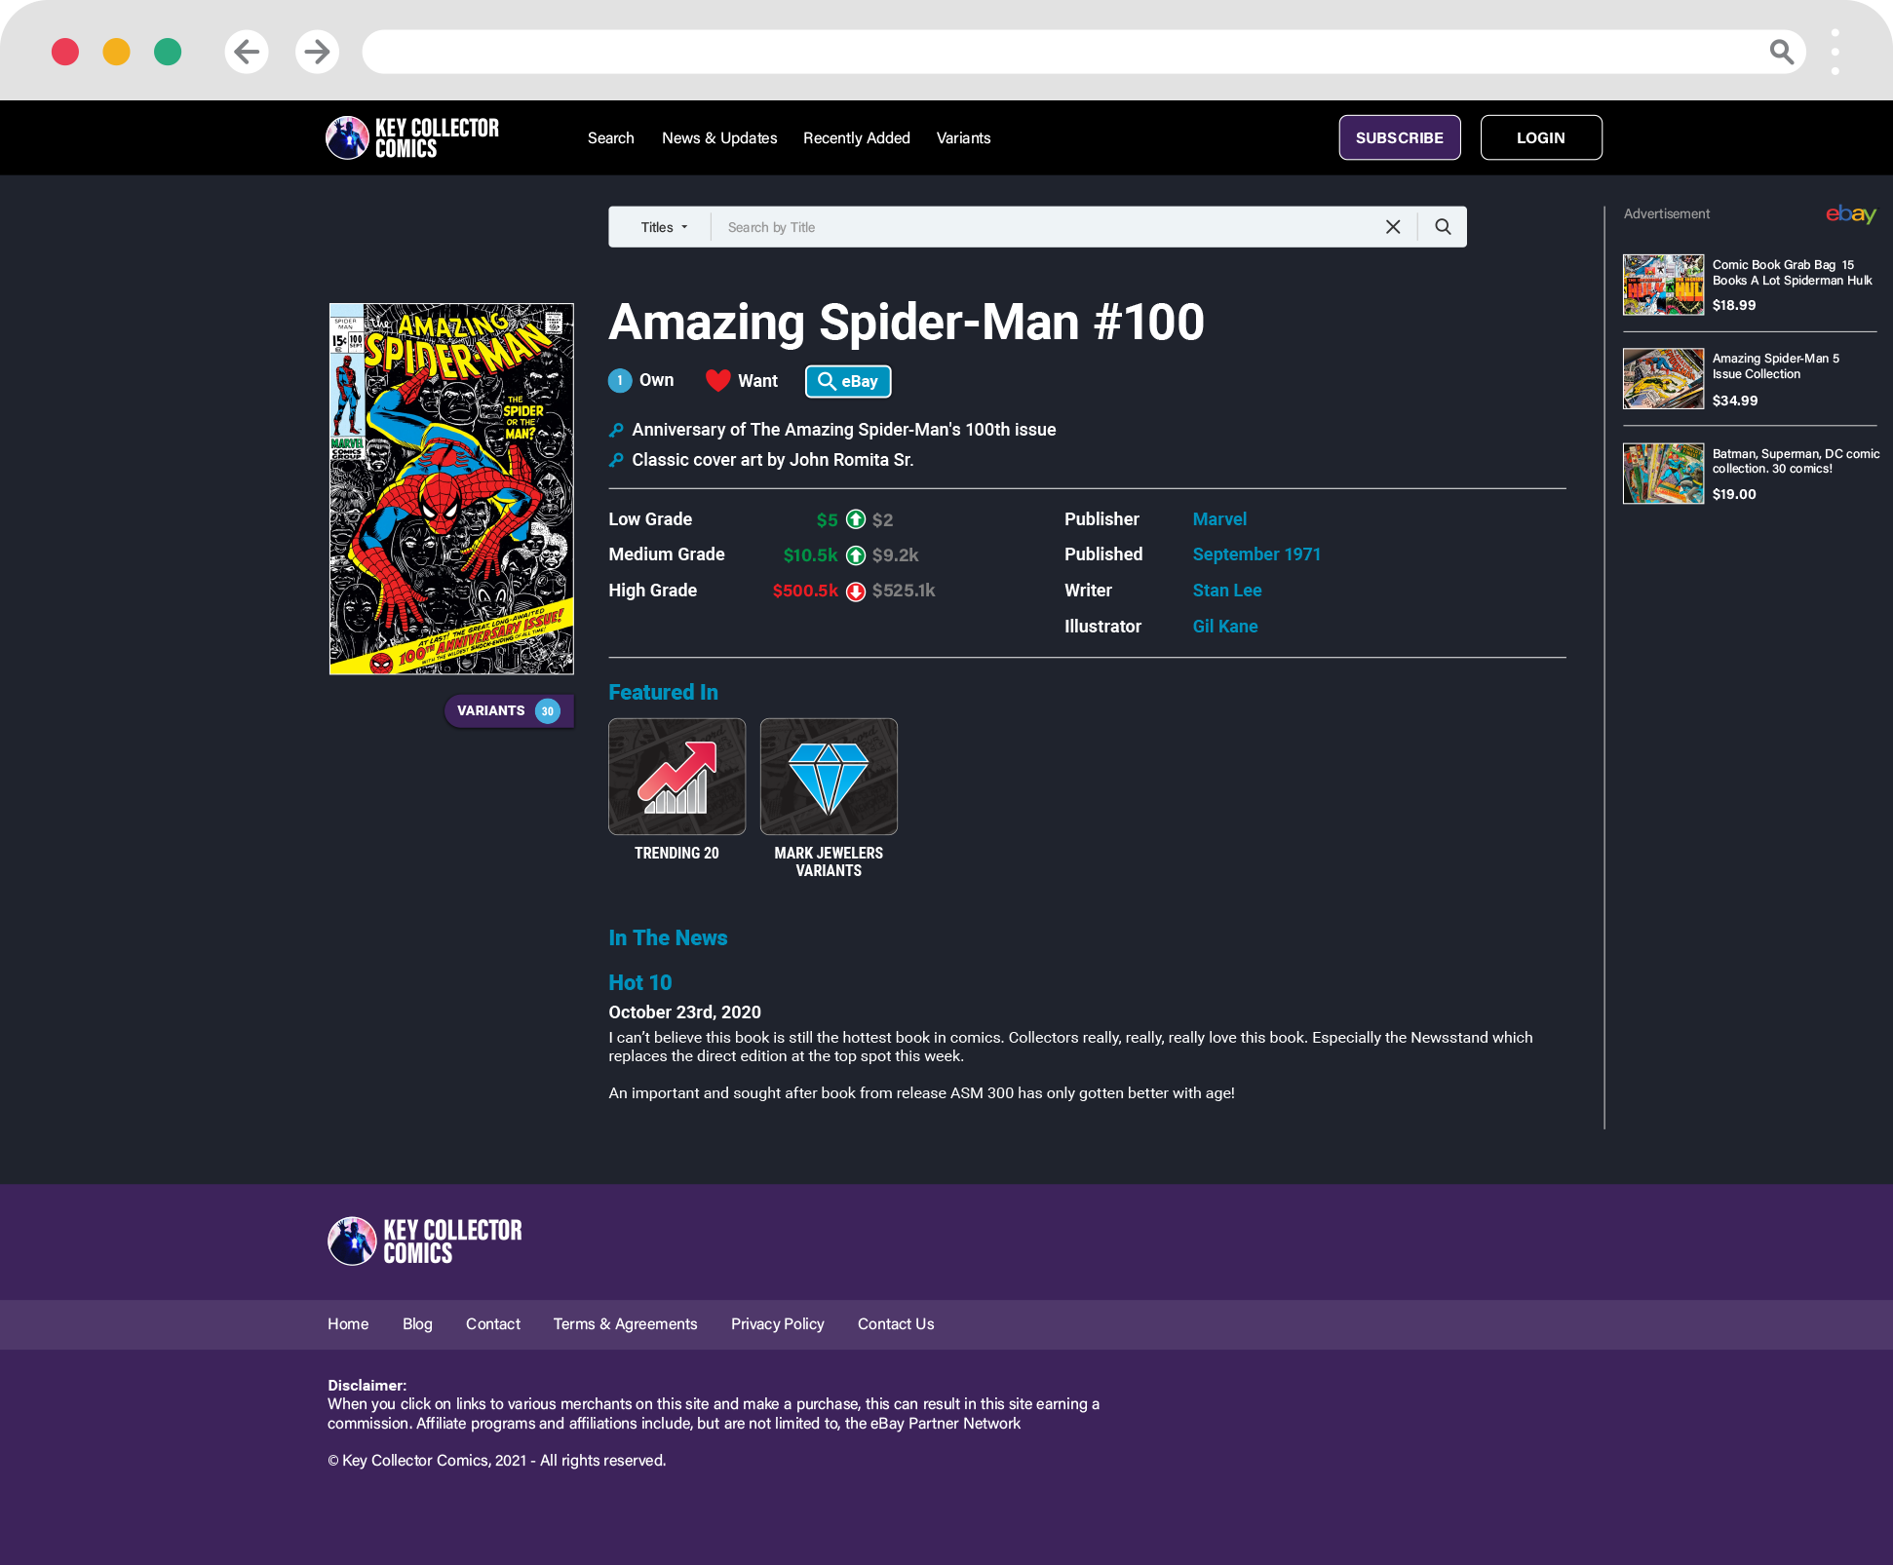Open News & Updates in navigation
Screen dimensions: 1893x1565
click(719, 138)
